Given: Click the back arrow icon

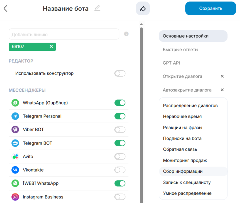Looking at the screenshot, I should click(5, 8).
